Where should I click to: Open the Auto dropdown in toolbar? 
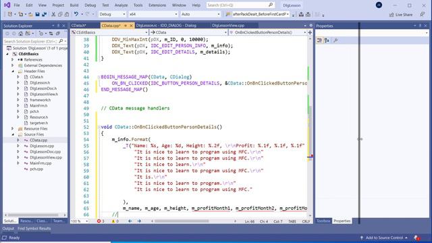click(x=200, y=14)
